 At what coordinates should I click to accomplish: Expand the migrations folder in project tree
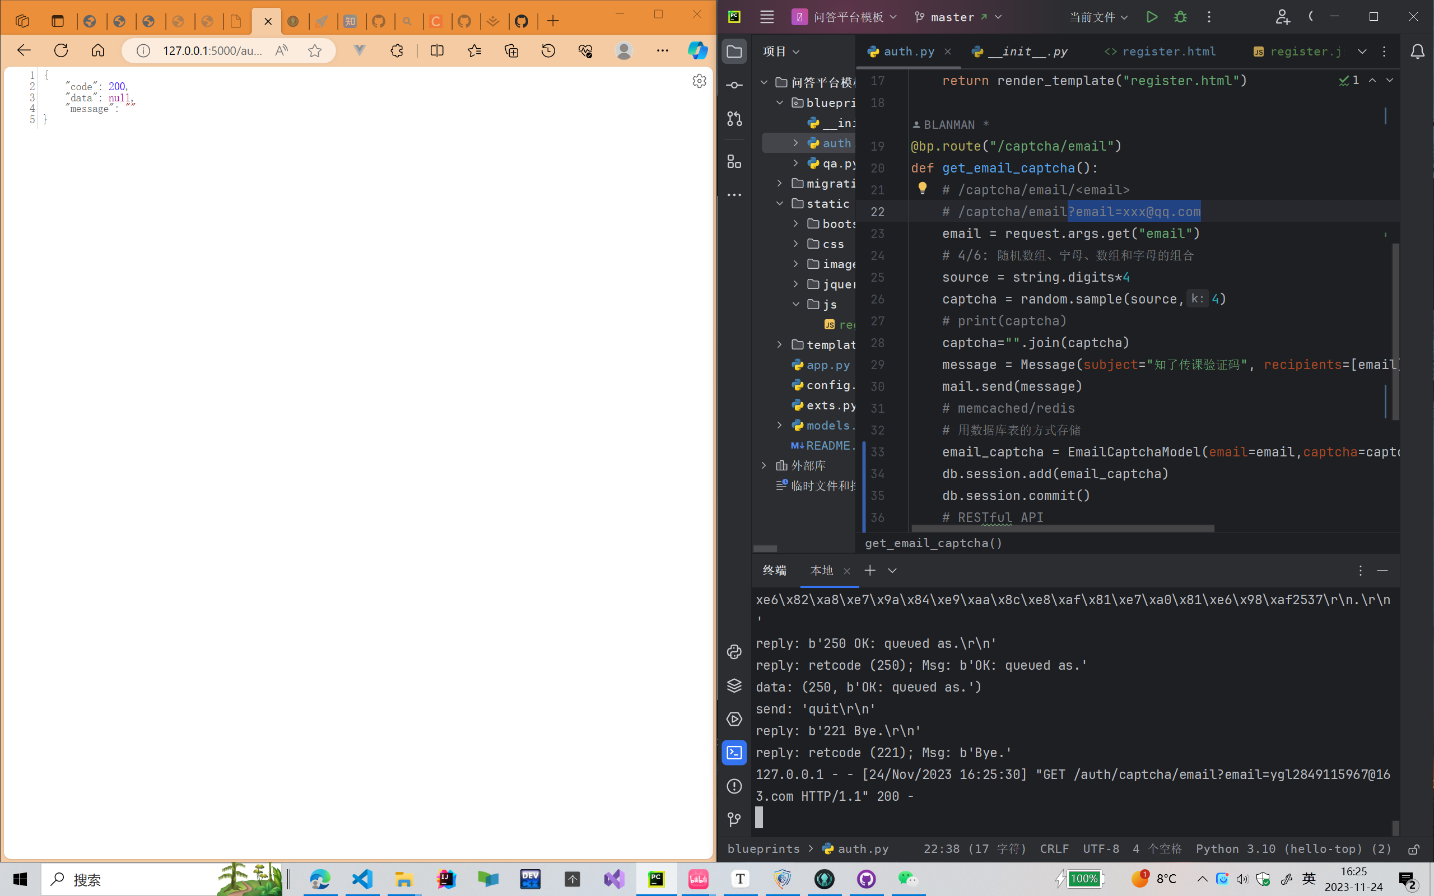(780, 184)
